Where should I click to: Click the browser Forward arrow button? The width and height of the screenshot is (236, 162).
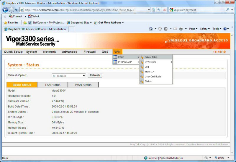(x=12, y=10)
